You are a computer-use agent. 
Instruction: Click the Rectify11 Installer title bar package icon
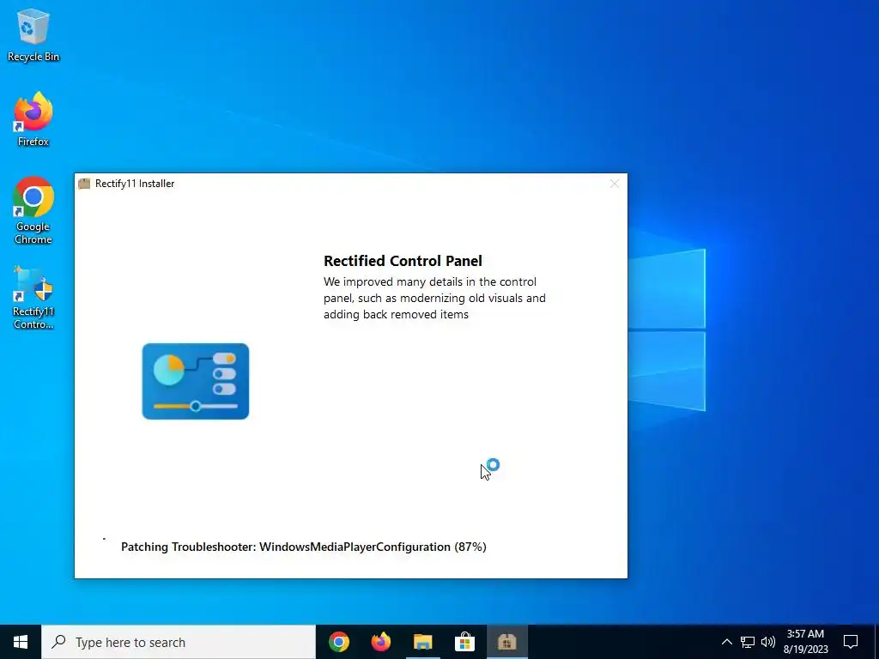click(84, 184)
